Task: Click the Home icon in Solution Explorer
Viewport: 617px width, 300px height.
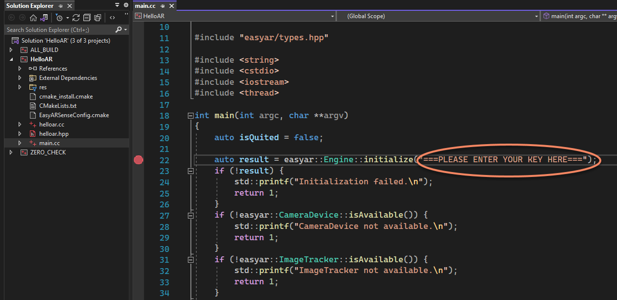Action: (33, 18)
